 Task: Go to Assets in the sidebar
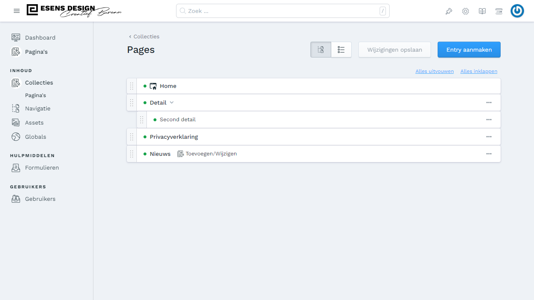click(x=34, y=122)
